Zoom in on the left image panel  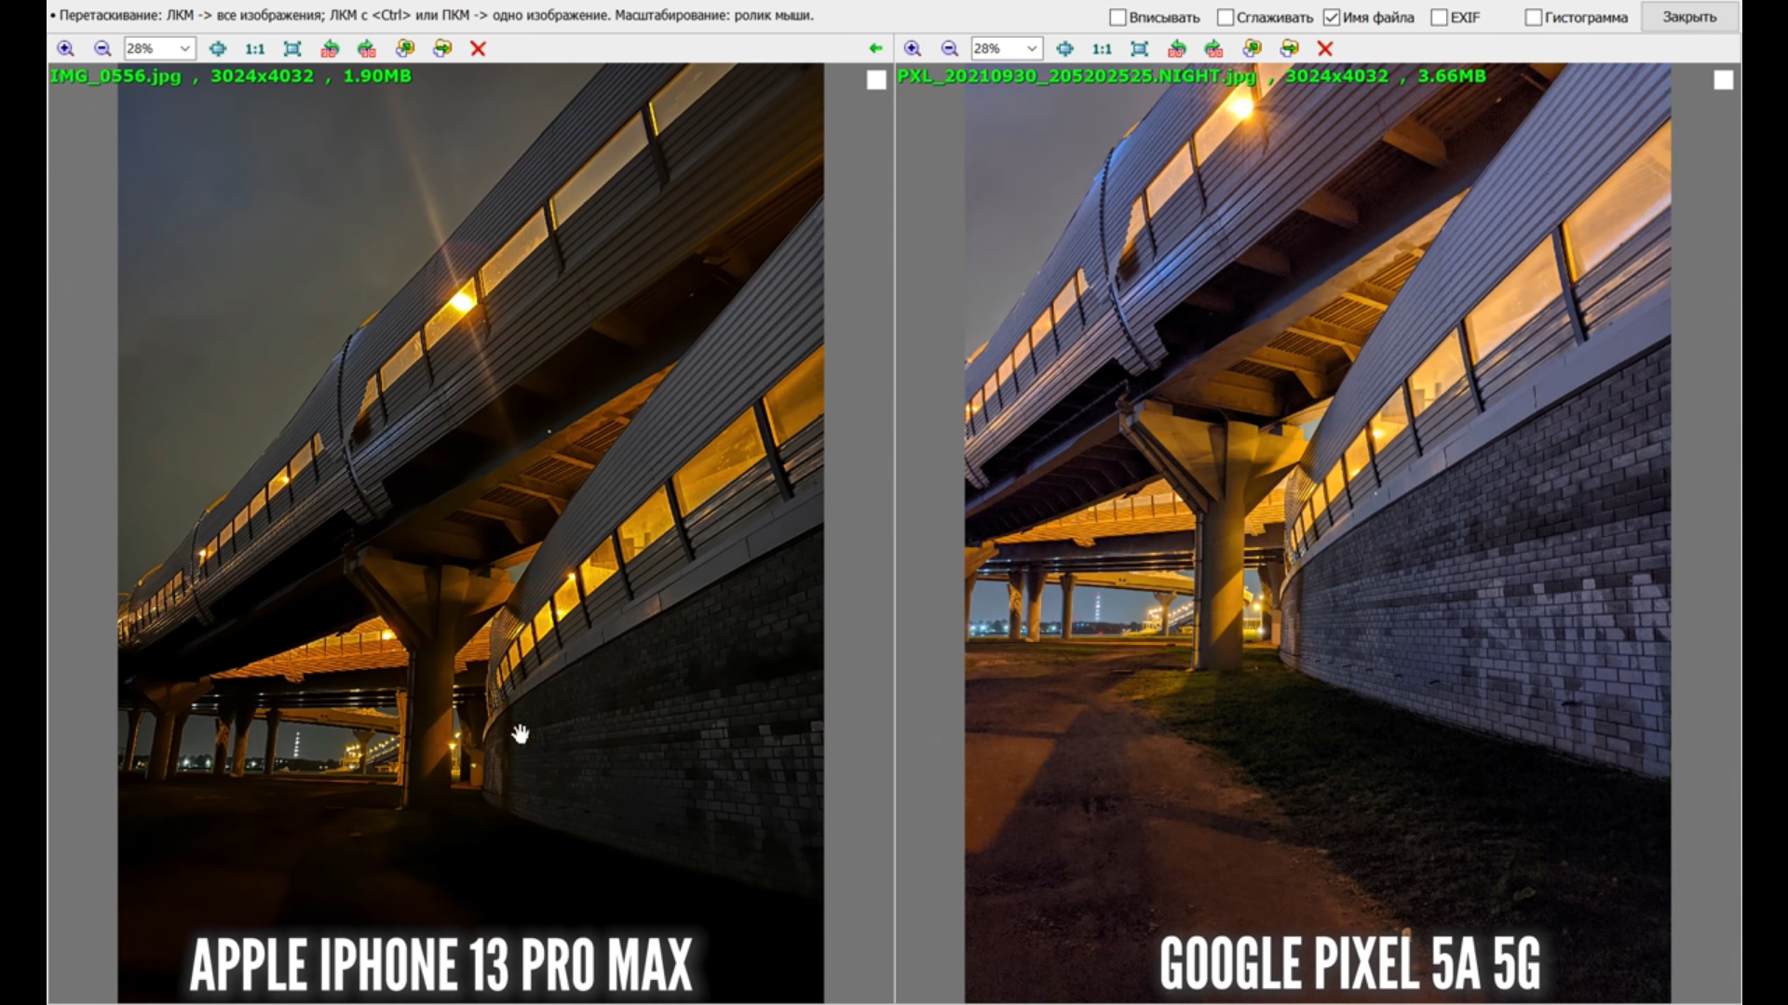[65, 48]
